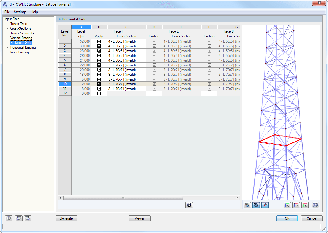
Task: Click the level cell 16.000
Action: [81, 79]
